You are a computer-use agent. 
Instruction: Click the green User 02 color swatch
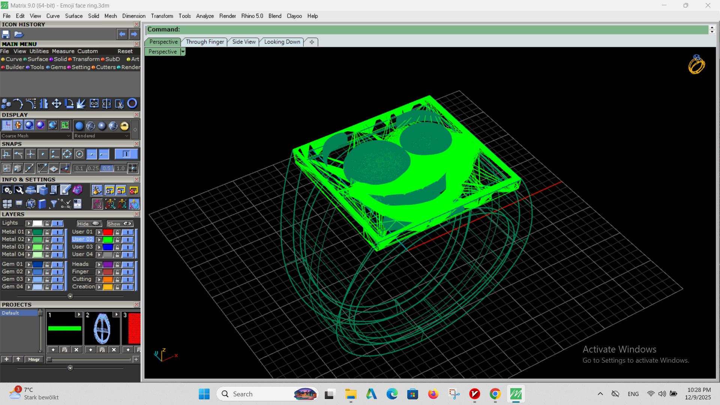108,240
